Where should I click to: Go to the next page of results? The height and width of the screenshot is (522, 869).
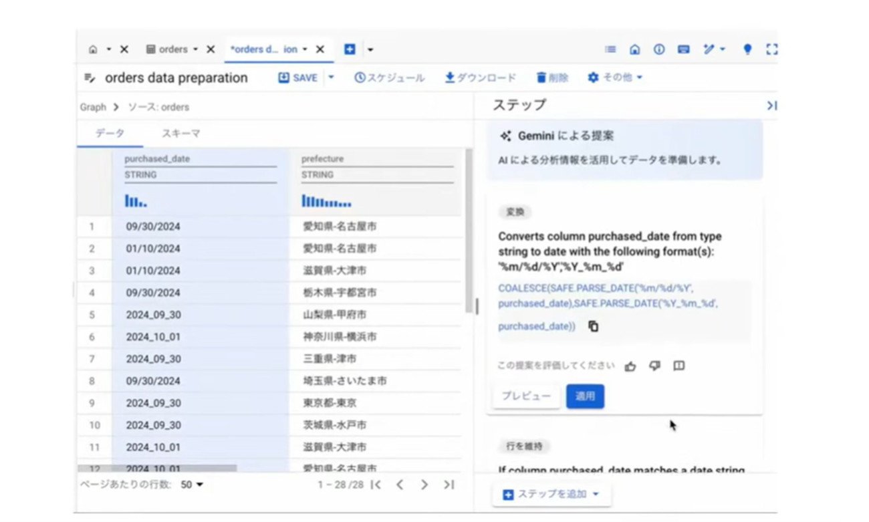tap(424, 485)
